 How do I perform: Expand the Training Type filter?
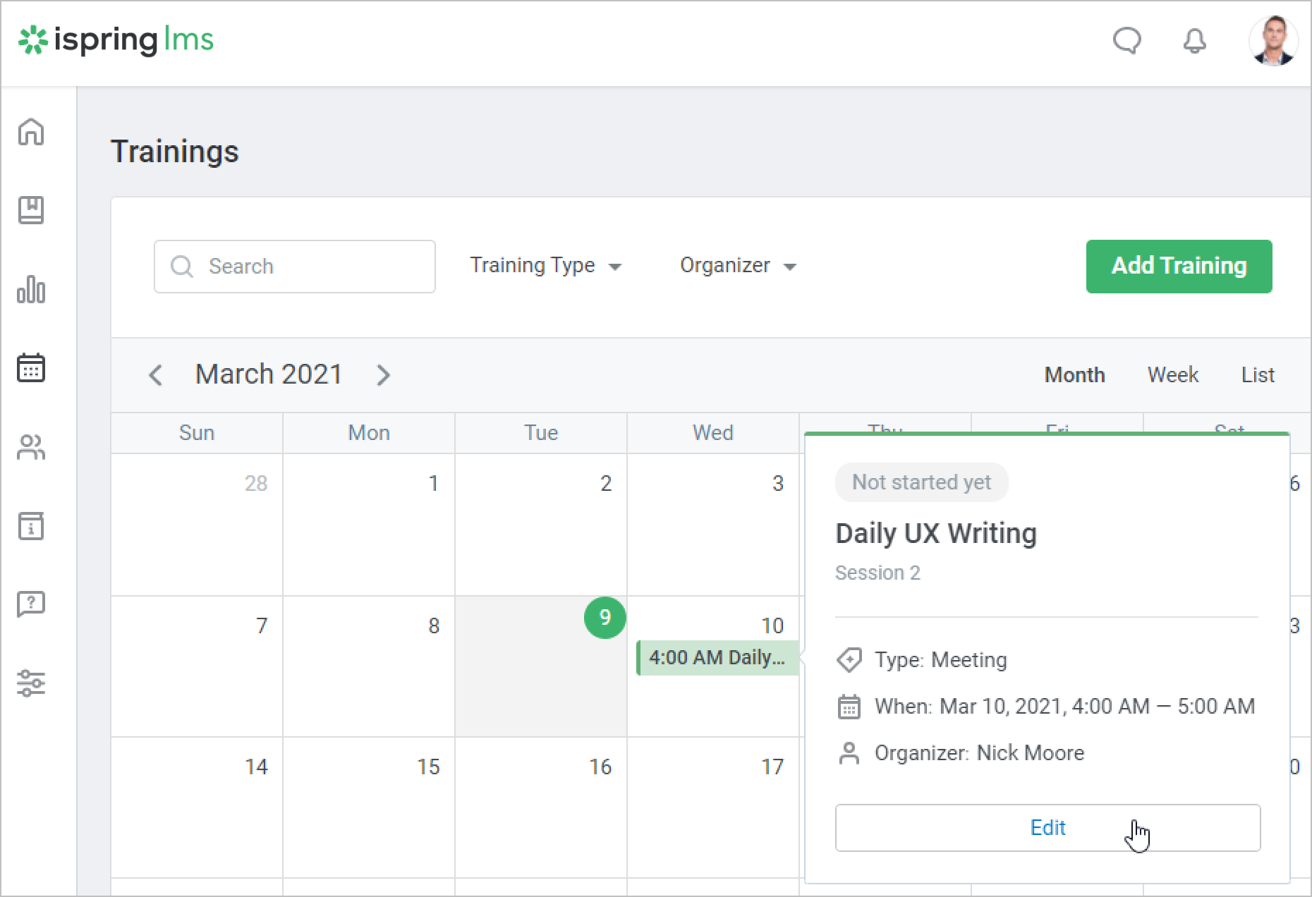coord(545,266)
